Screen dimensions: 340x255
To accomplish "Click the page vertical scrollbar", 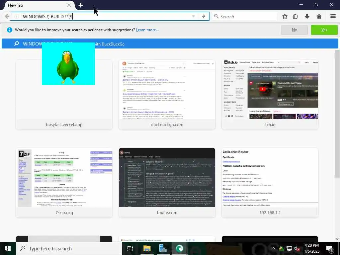I will pyautogui.click(x=337, y=114).
